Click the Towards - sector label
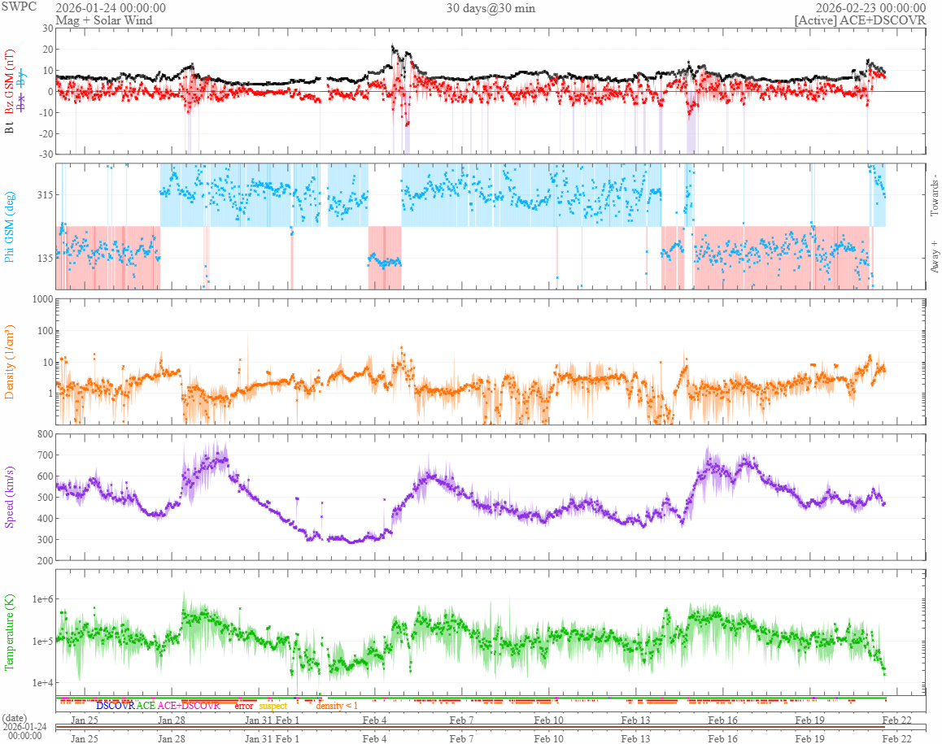Viewport: 942px width, 744px height. [x=934, y=195]
